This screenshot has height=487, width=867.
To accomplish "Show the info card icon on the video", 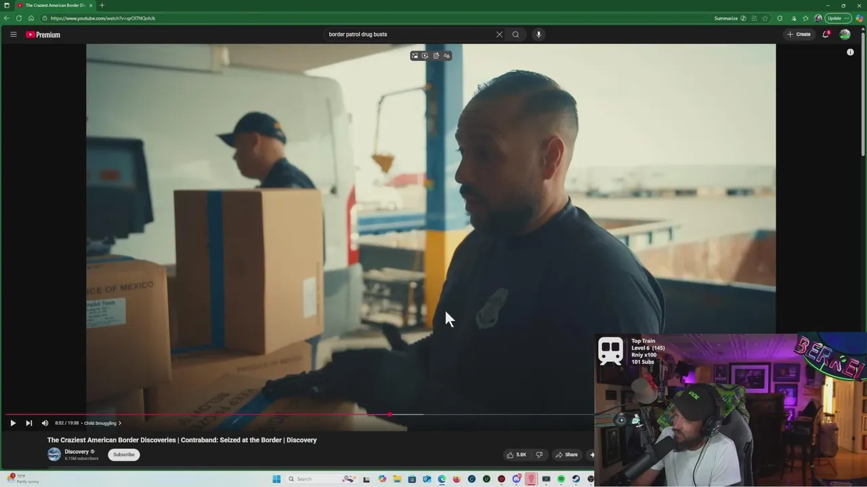I will point(850,52).
